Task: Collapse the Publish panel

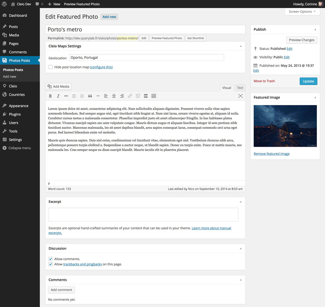Action: (x=315, y=30)
